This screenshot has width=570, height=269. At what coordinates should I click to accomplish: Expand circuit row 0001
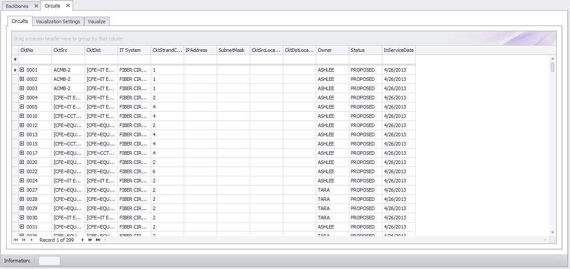coord(22,70)
